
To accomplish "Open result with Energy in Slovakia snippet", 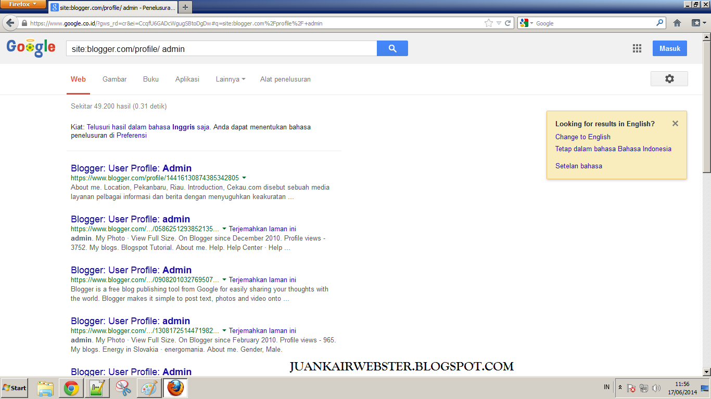I will coord(131,321).
